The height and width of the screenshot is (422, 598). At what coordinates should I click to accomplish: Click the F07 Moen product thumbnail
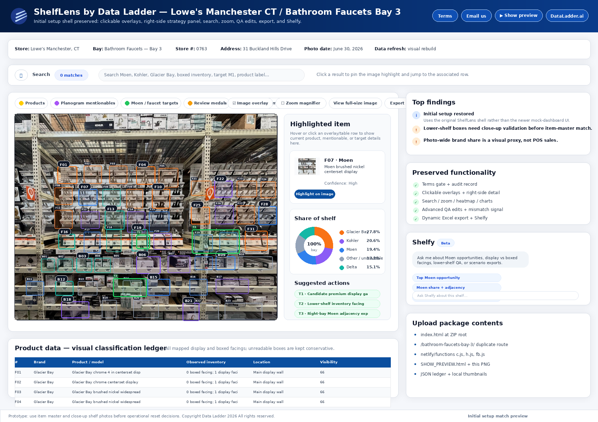[307, 166]
